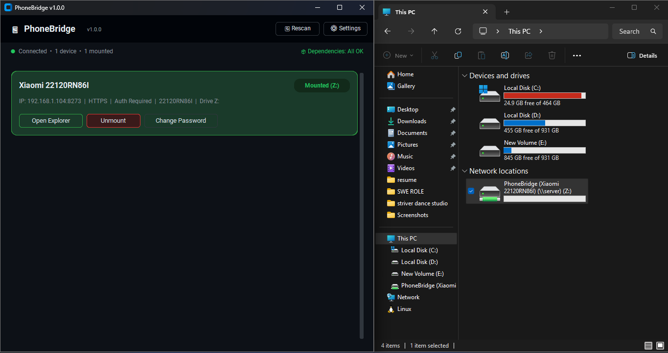Screen dimensions: 668x353
Task: Click the Delete trash icon
Action: (x=552, y=55)
